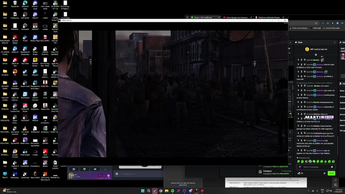Open the PCSX2 desktop shortcut
Viewport: 345px width, 194px height.
point(25,38)
